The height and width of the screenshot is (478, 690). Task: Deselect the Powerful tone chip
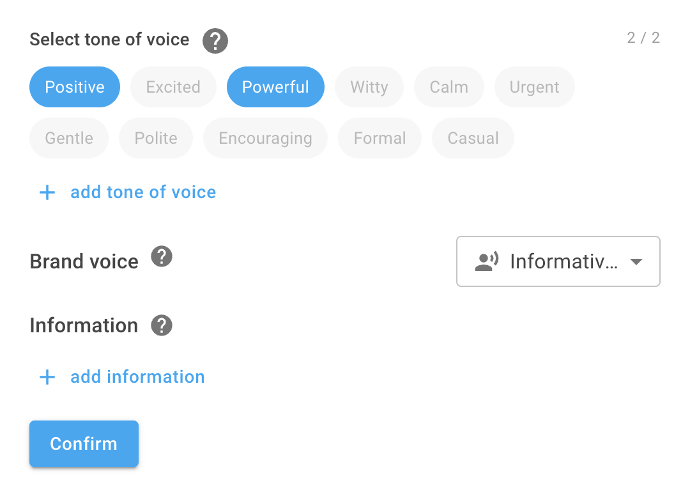click(275, 87)
